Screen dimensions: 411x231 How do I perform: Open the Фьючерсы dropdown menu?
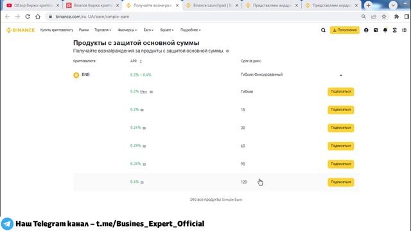(x=127, y=30)
